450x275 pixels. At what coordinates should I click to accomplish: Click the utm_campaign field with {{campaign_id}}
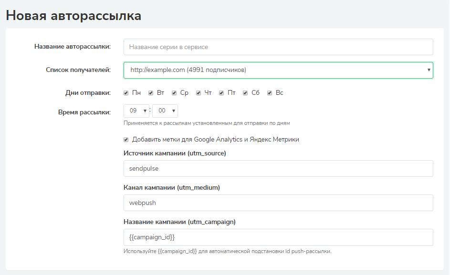[278, 237]
